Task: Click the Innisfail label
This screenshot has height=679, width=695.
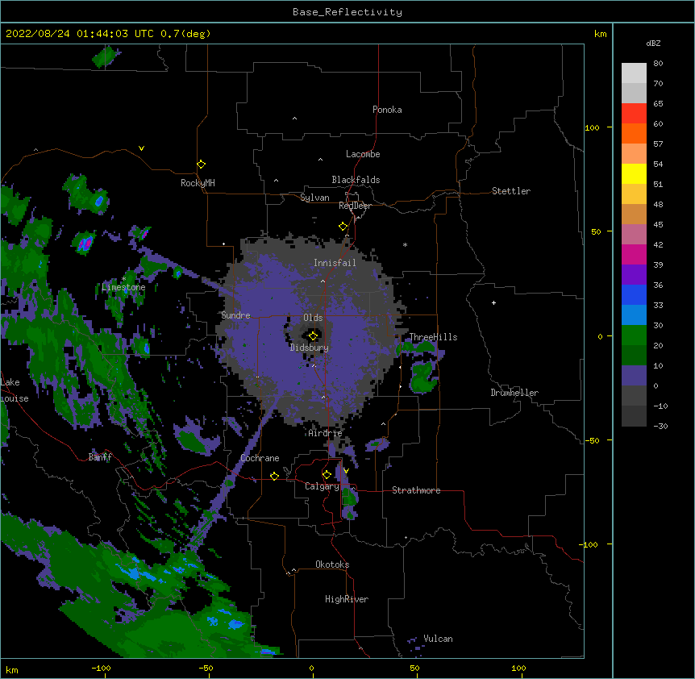Action: (x=335, y=263)
